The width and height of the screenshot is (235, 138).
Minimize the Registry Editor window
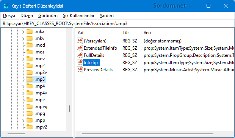[x=191, y=6]
